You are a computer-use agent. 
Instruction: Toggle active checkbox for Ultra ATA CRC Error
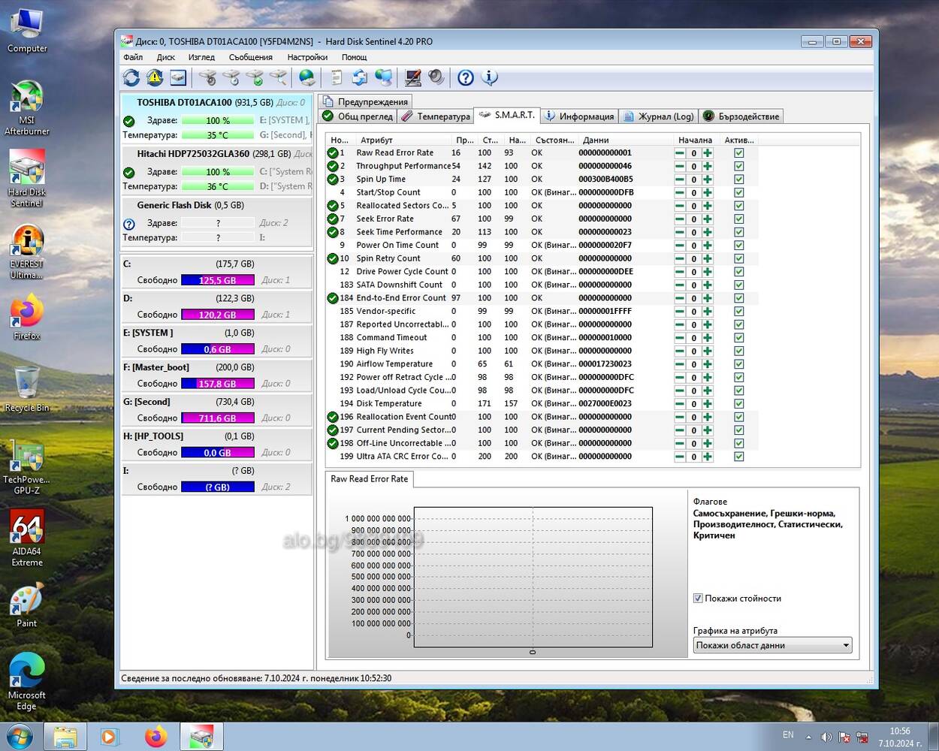coord(739,457)
